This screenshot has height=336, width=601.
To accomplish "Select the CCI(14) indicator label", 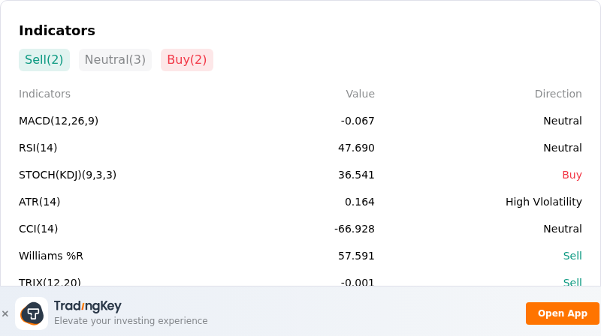I will (38, 229).
